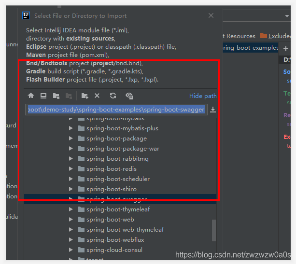Select spring-boot-mybatis-plus in the tree

pyautogui.click(x=120, y=128)
